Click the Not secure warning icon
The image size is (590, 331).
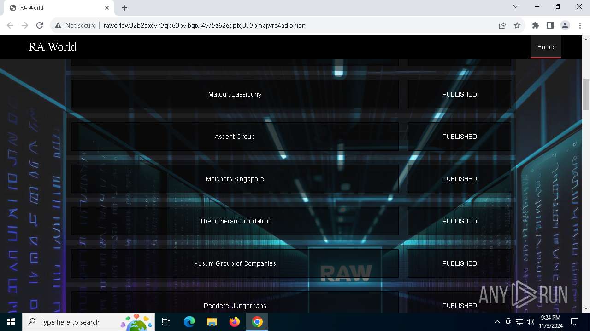[x=58, y=25]
